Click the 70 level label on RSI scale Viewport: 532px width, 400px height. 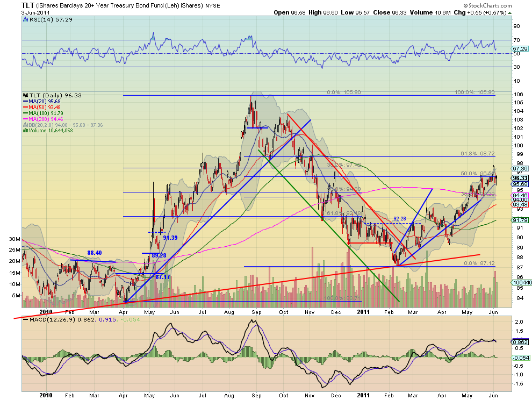pyautogui.click(x=517, y=40)
